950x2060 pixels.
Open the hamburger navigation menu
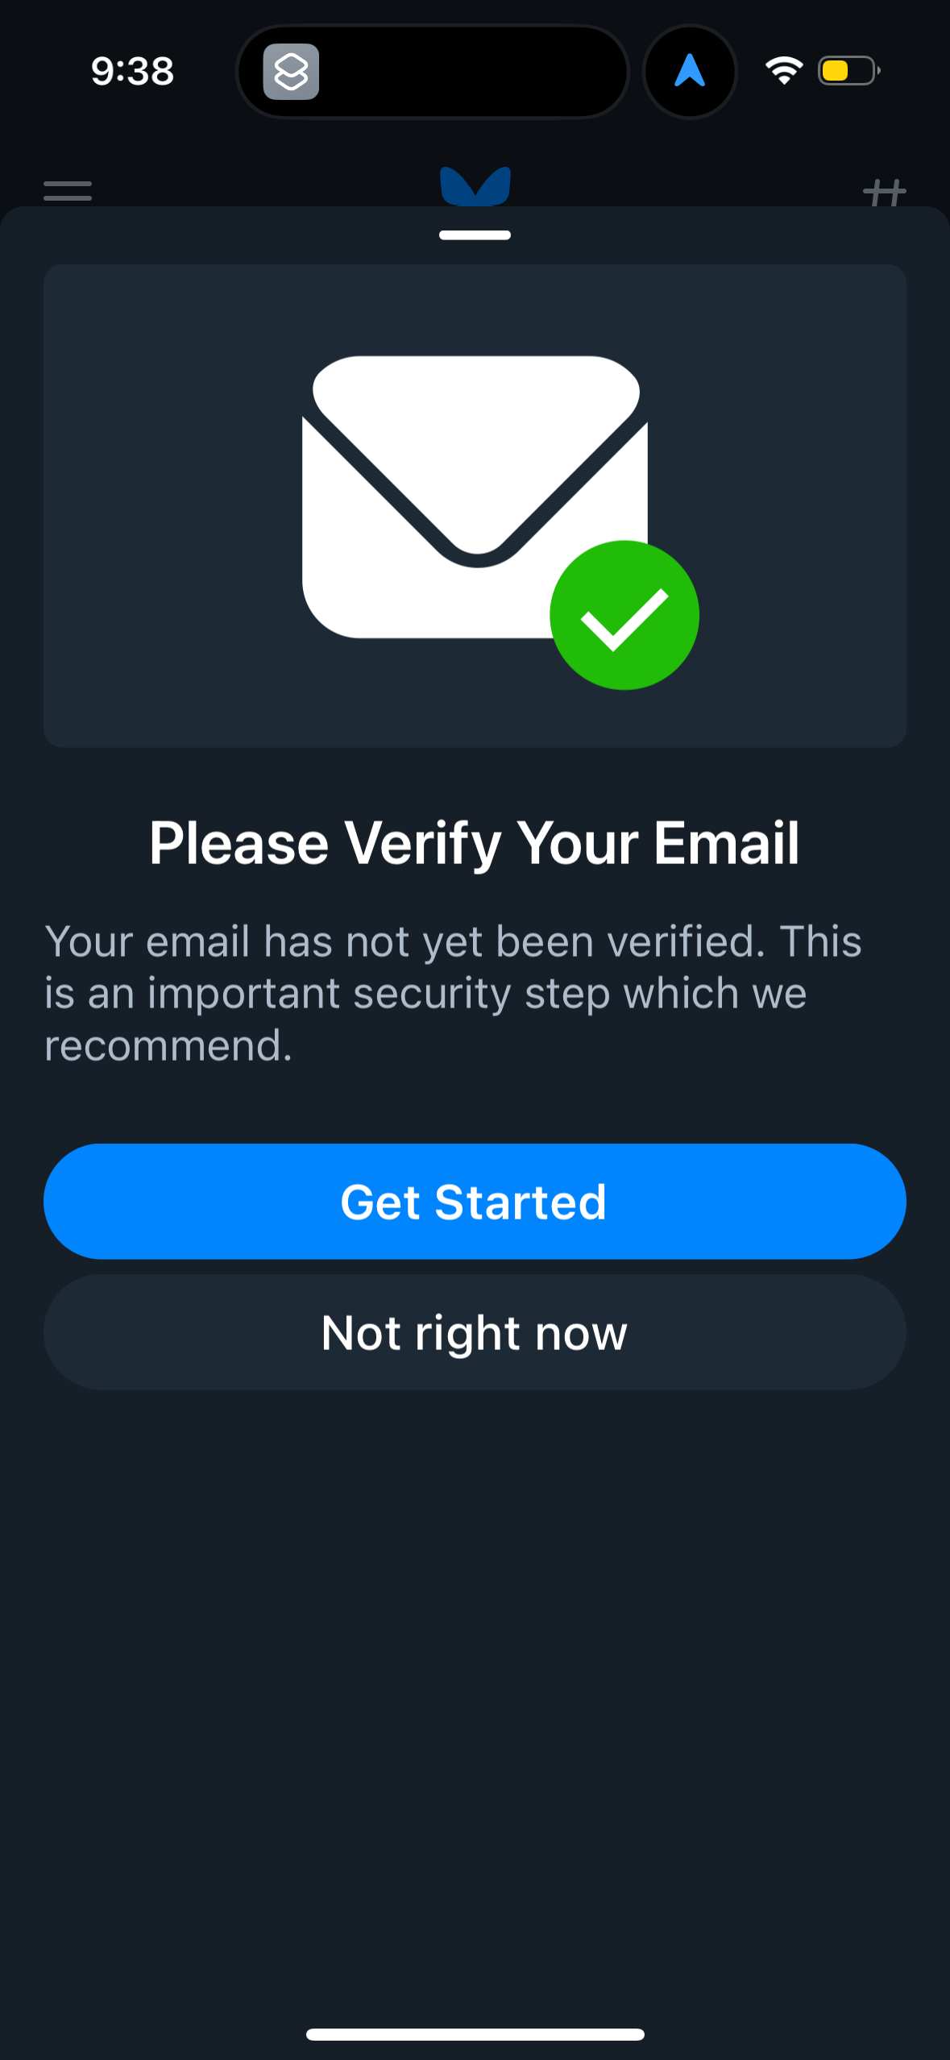pos(66,190)
